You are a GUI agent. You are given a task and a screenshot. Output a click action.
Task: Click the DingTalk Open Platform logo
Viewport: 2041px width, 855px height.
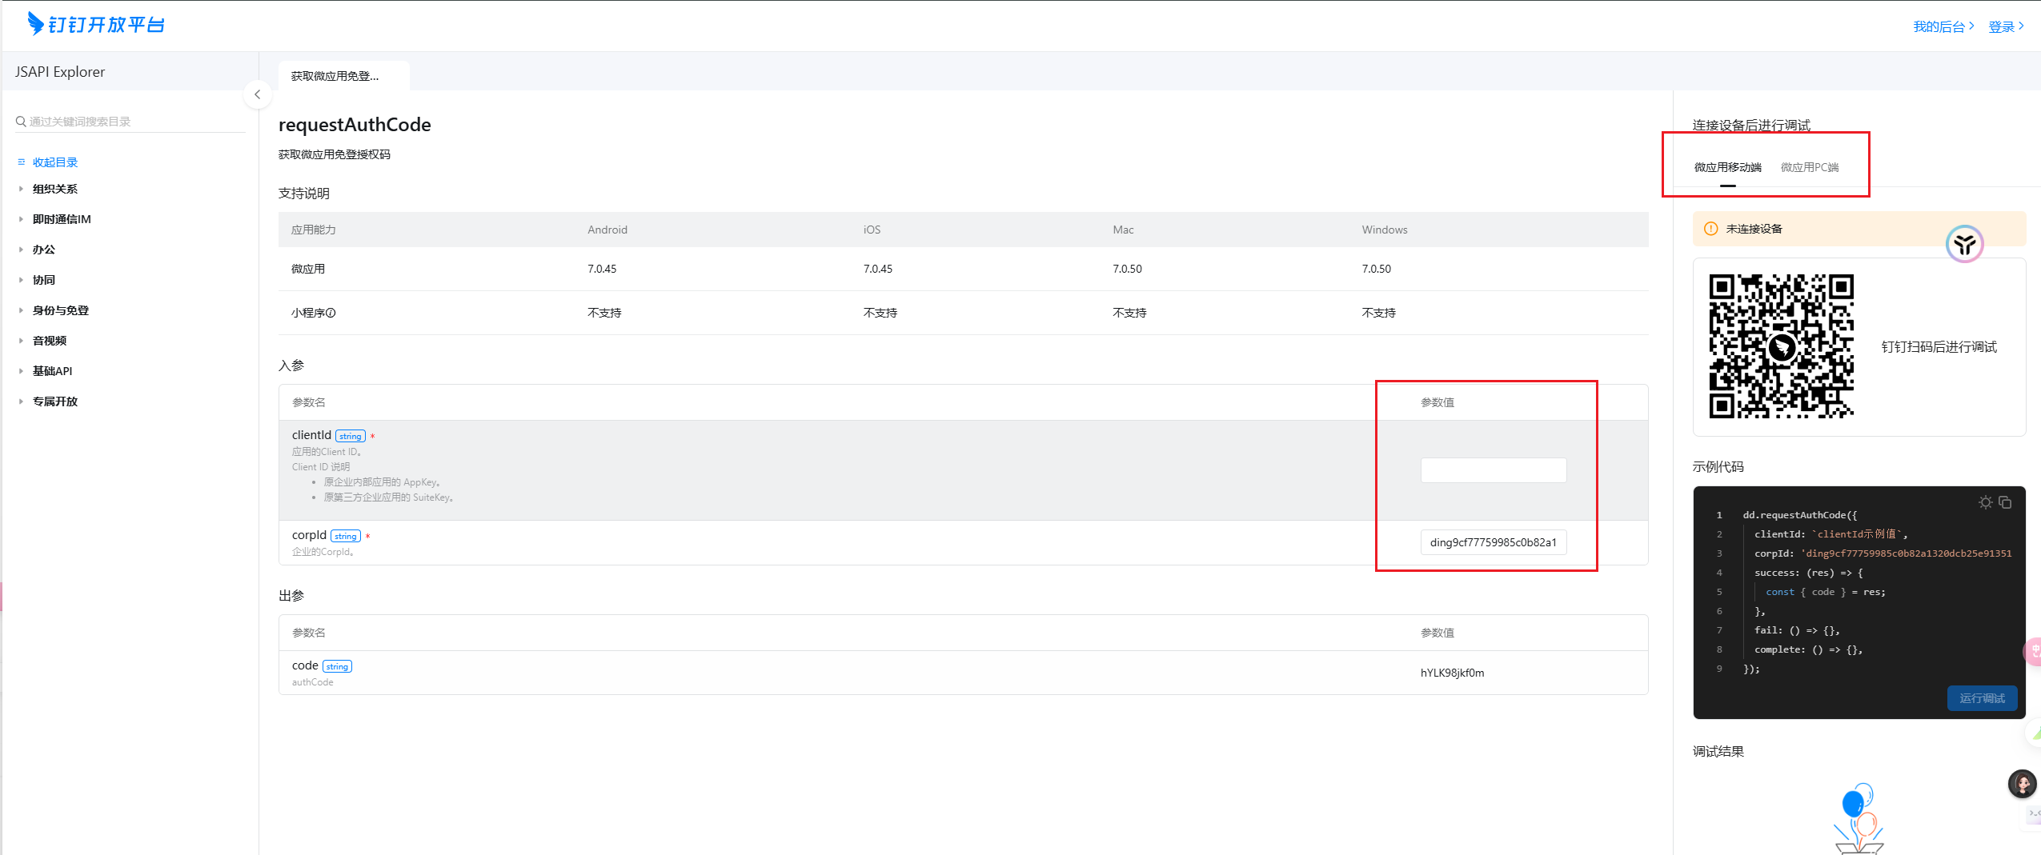pyautogui.click(x=96, y=25)
